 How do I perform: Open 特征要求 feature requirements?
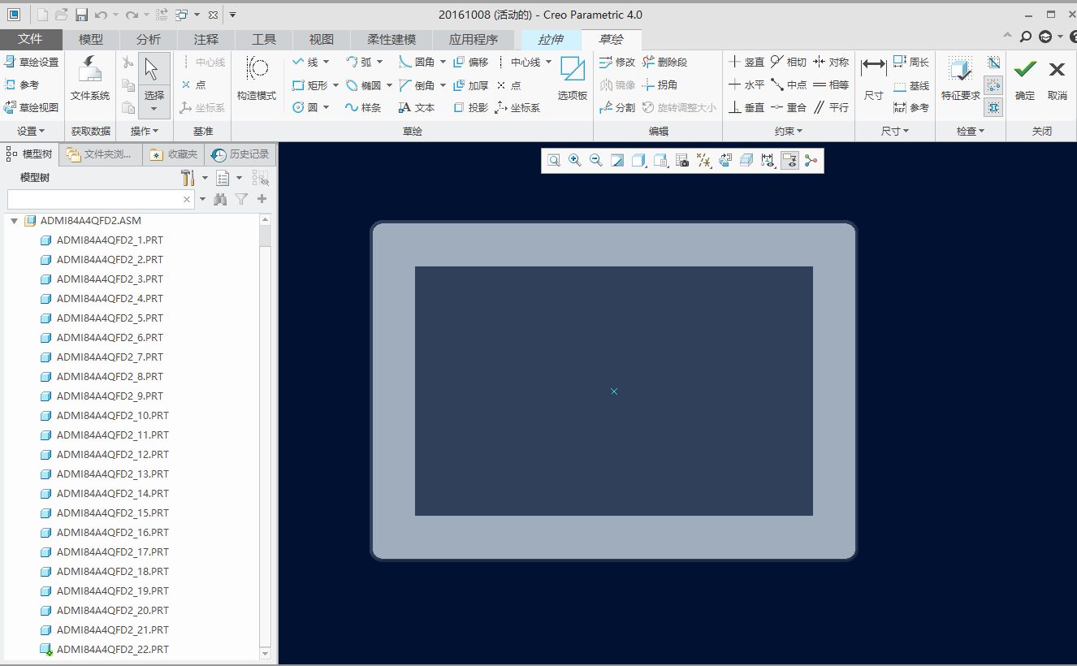(x=961, y=79)
